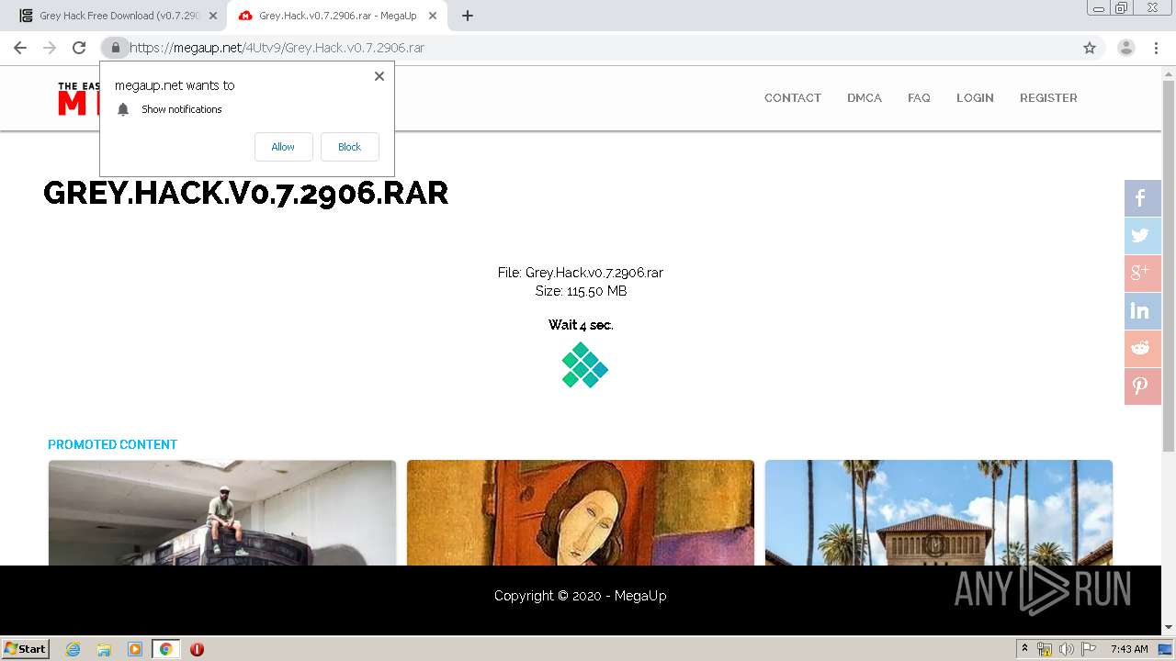Click the network tray icon
Screen dimensions: 1176x661
[x=1045, y=649]
